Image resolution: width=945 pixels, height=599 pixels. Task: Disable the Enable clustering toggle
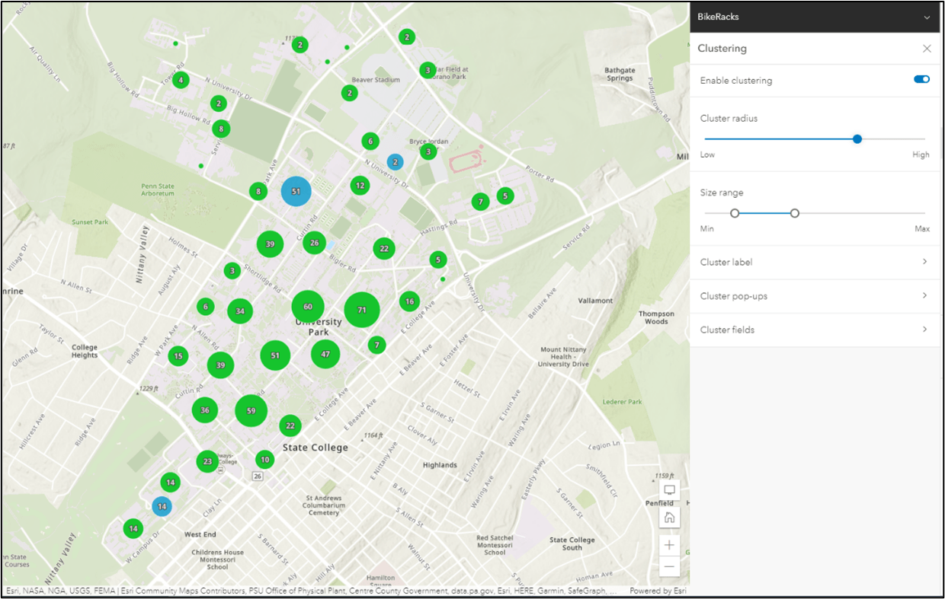point(921,78)
